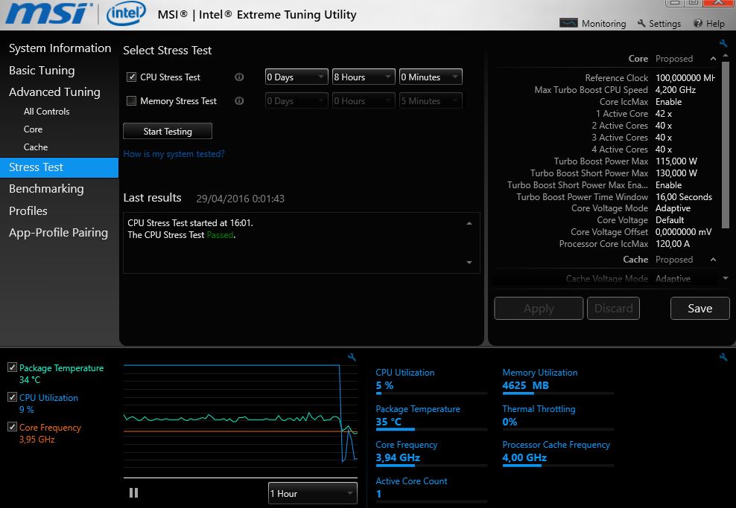Image resolution: width=736 pixels, height=508 pixels.
Task: Open Monitoring view from the top bar
Action: (x=593, y=24)
